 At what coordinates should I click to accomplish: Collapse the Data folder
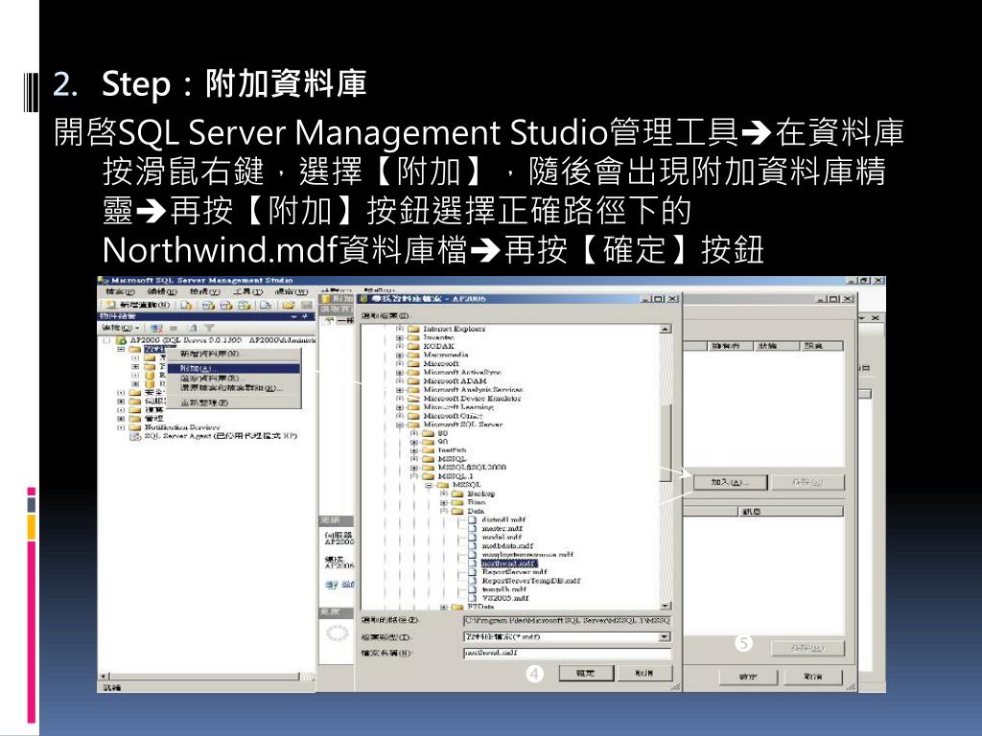pyautogui.click(x=443, y=512)
